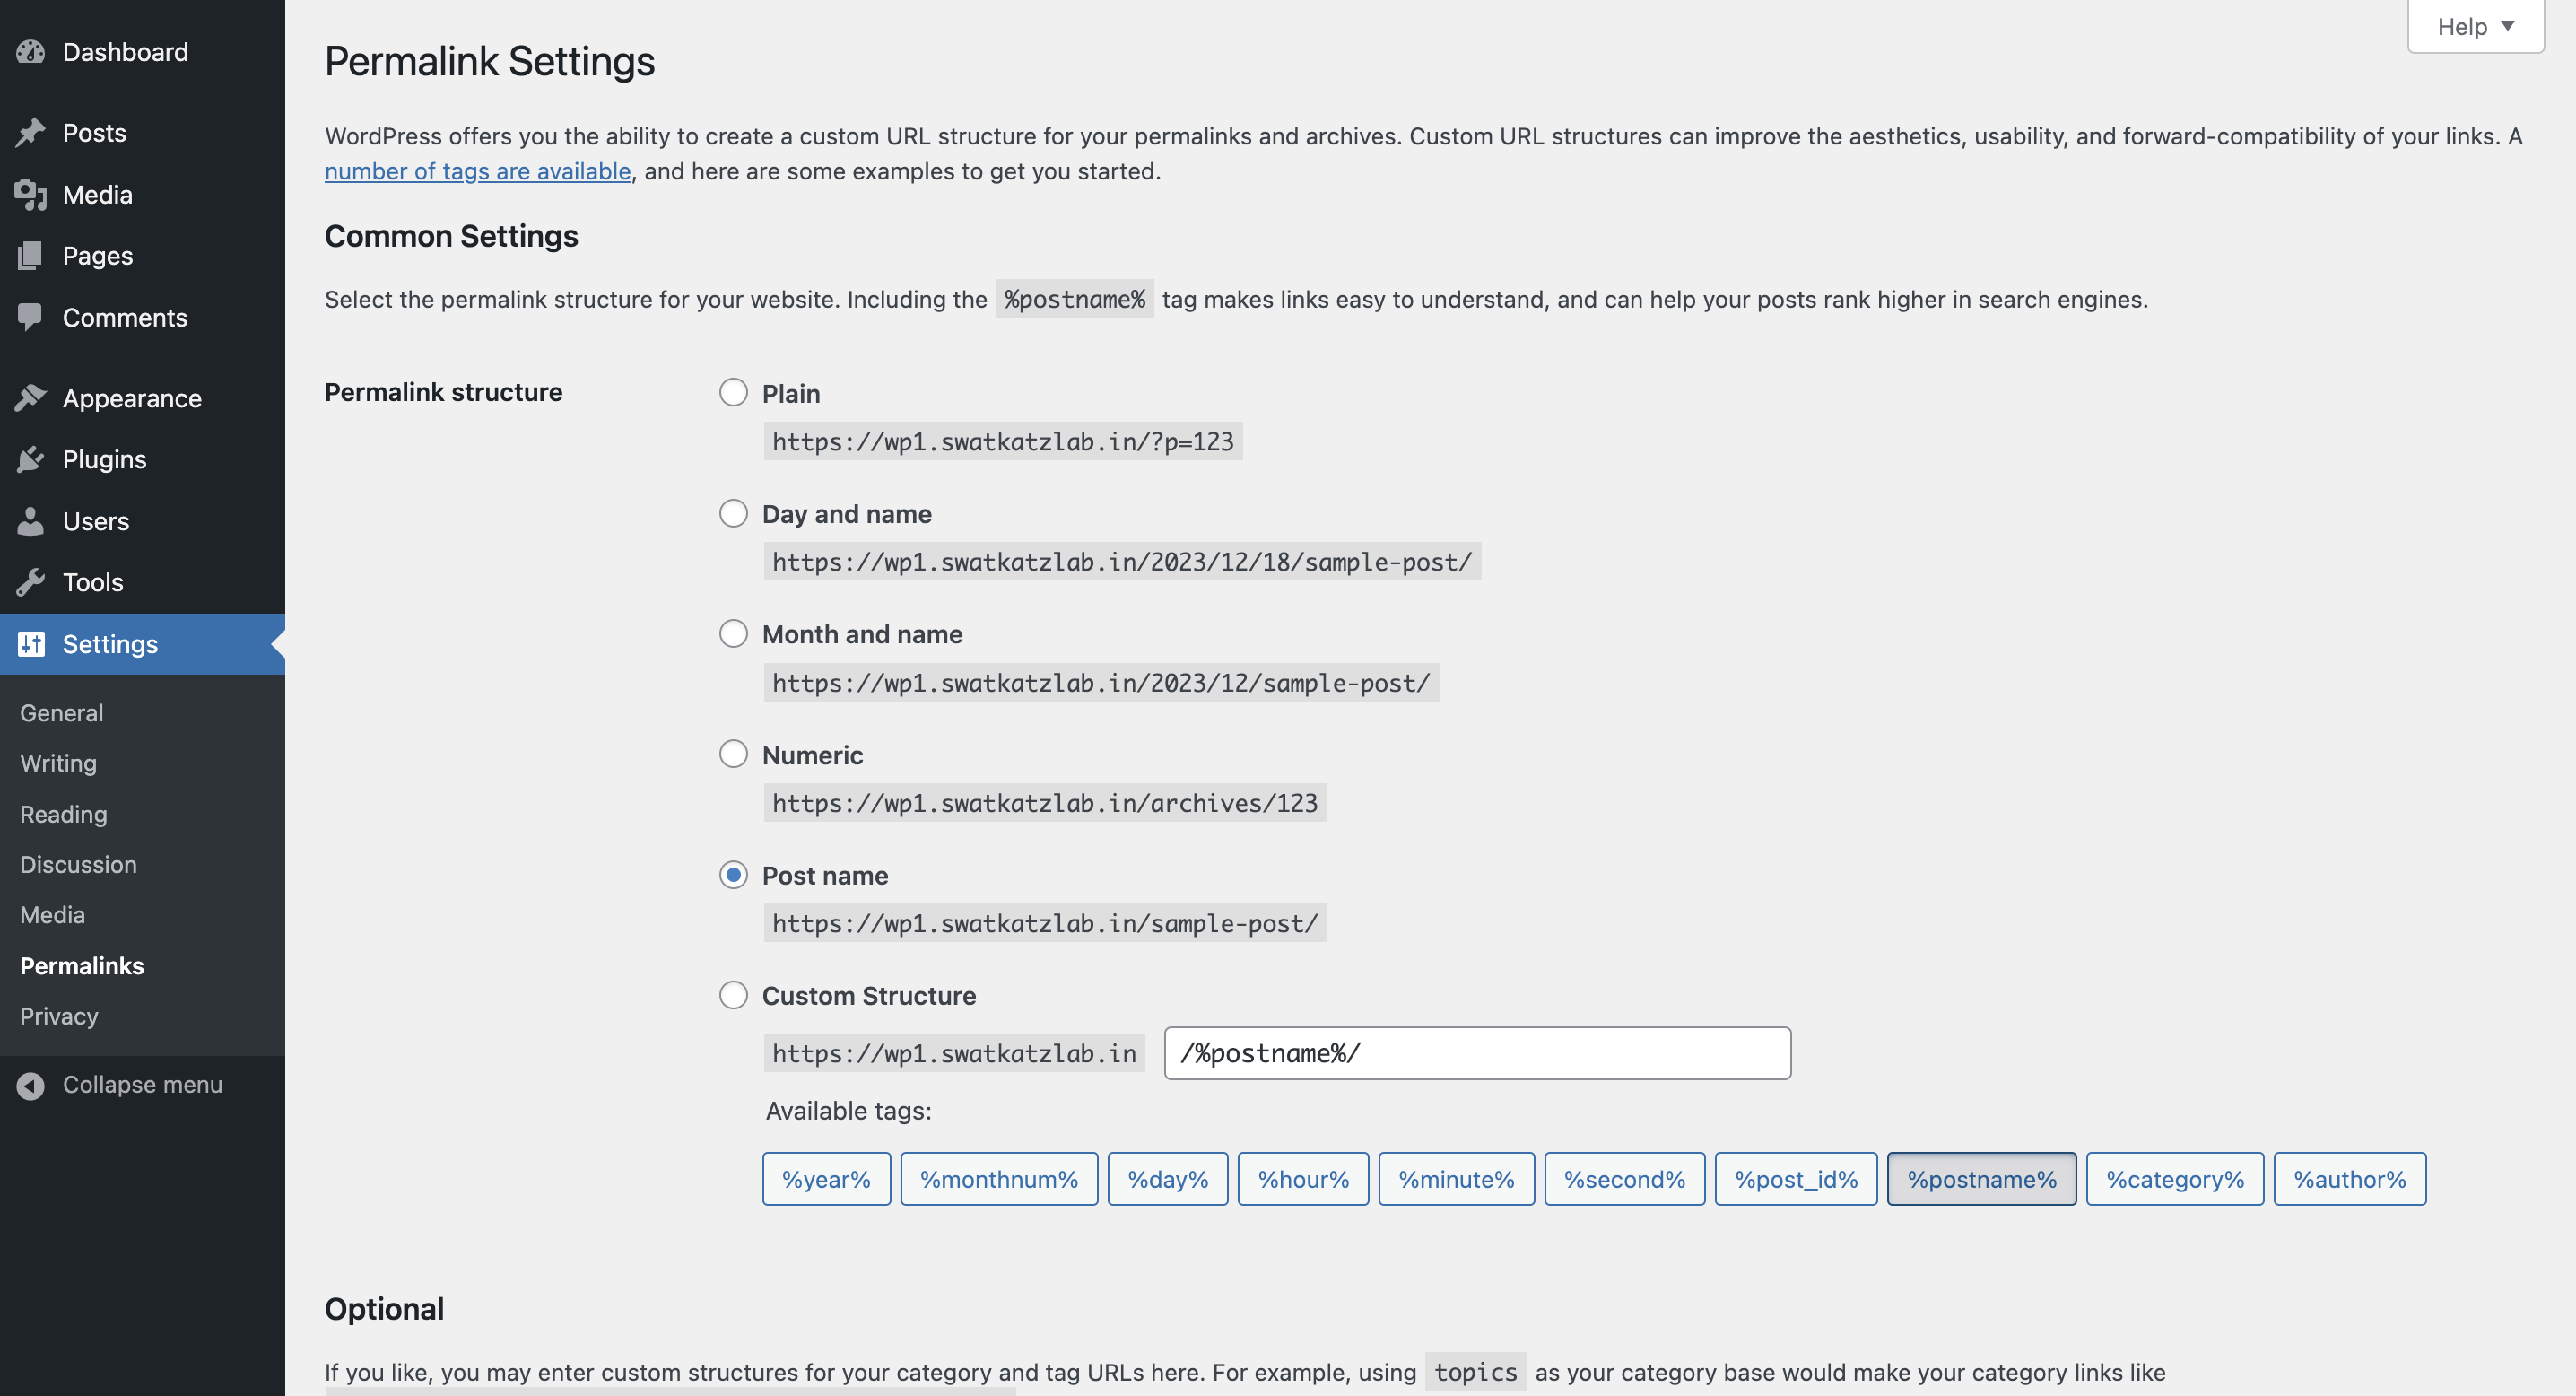The width and height of the screenshot is (2576, 1396).
Task: Open the Users menu label
Action: pos(96,521)
